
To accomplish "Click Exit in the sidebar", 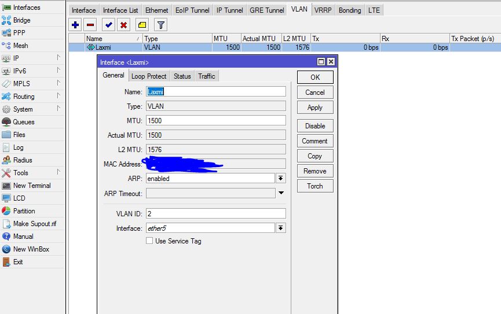I will [x=32, y=262].
